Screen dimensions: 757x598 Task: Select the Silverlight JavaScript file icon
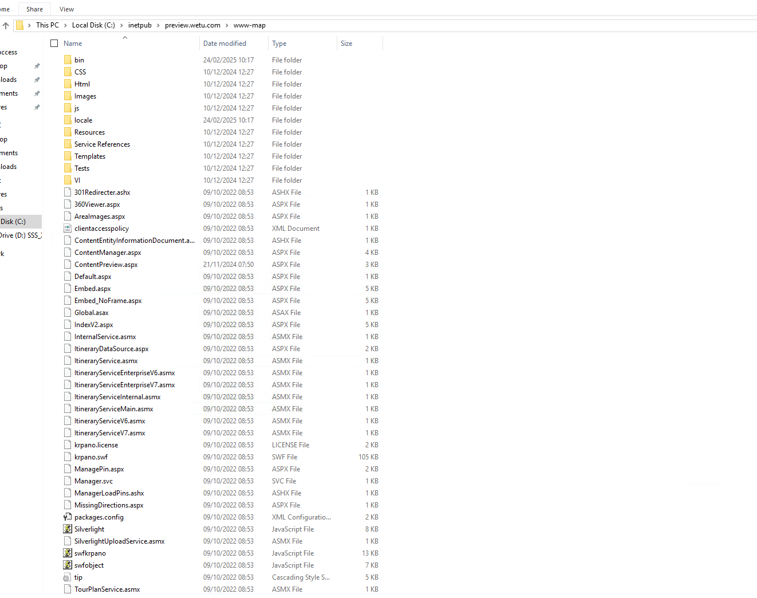68,529
